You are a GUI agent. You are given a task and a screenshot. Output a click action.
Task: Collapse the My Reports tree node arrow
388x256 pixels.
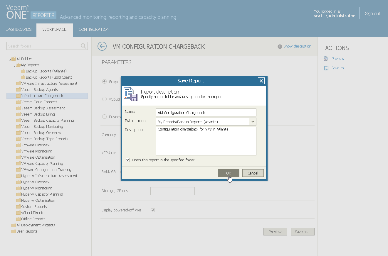pos(15,66)
